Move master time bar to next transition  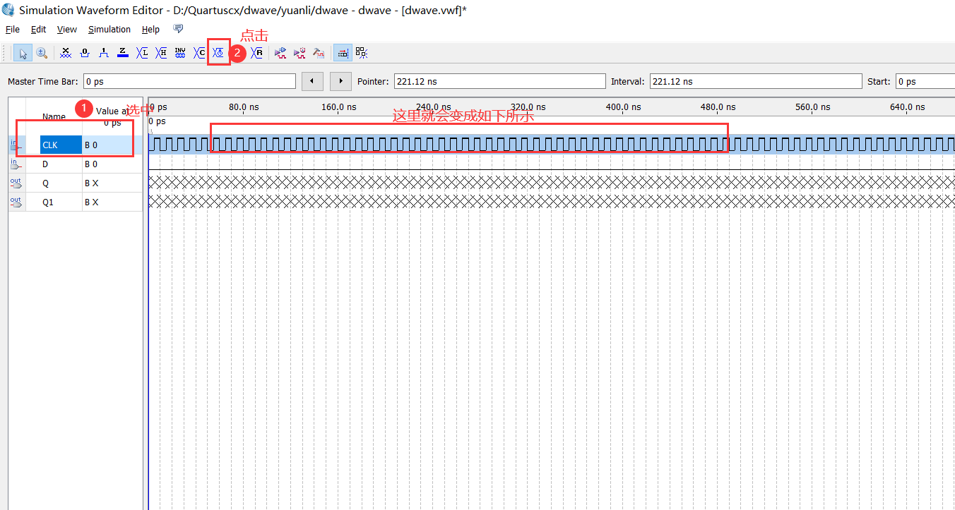coord(341,81)
